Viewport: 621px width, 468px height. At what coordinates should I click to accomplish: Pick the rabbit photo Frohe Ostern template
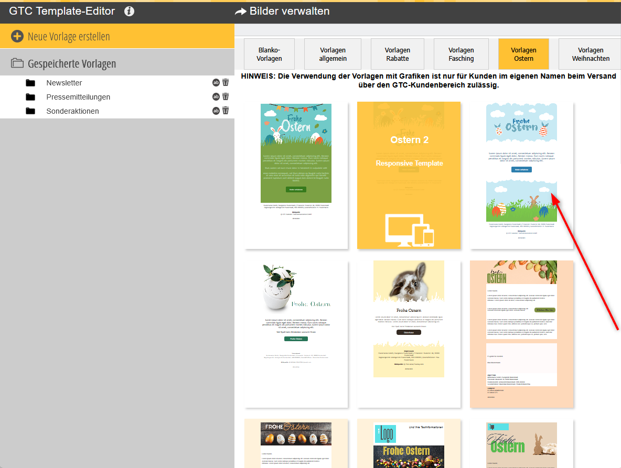coord(409,333)
